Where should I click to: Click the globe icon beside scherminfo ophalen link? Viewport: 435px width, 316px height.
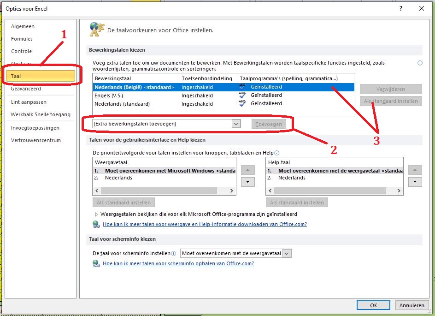pyautogui.click(x=96, y=264)
